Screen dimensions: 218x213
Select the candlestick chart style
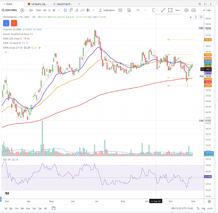tap(65, 10)
